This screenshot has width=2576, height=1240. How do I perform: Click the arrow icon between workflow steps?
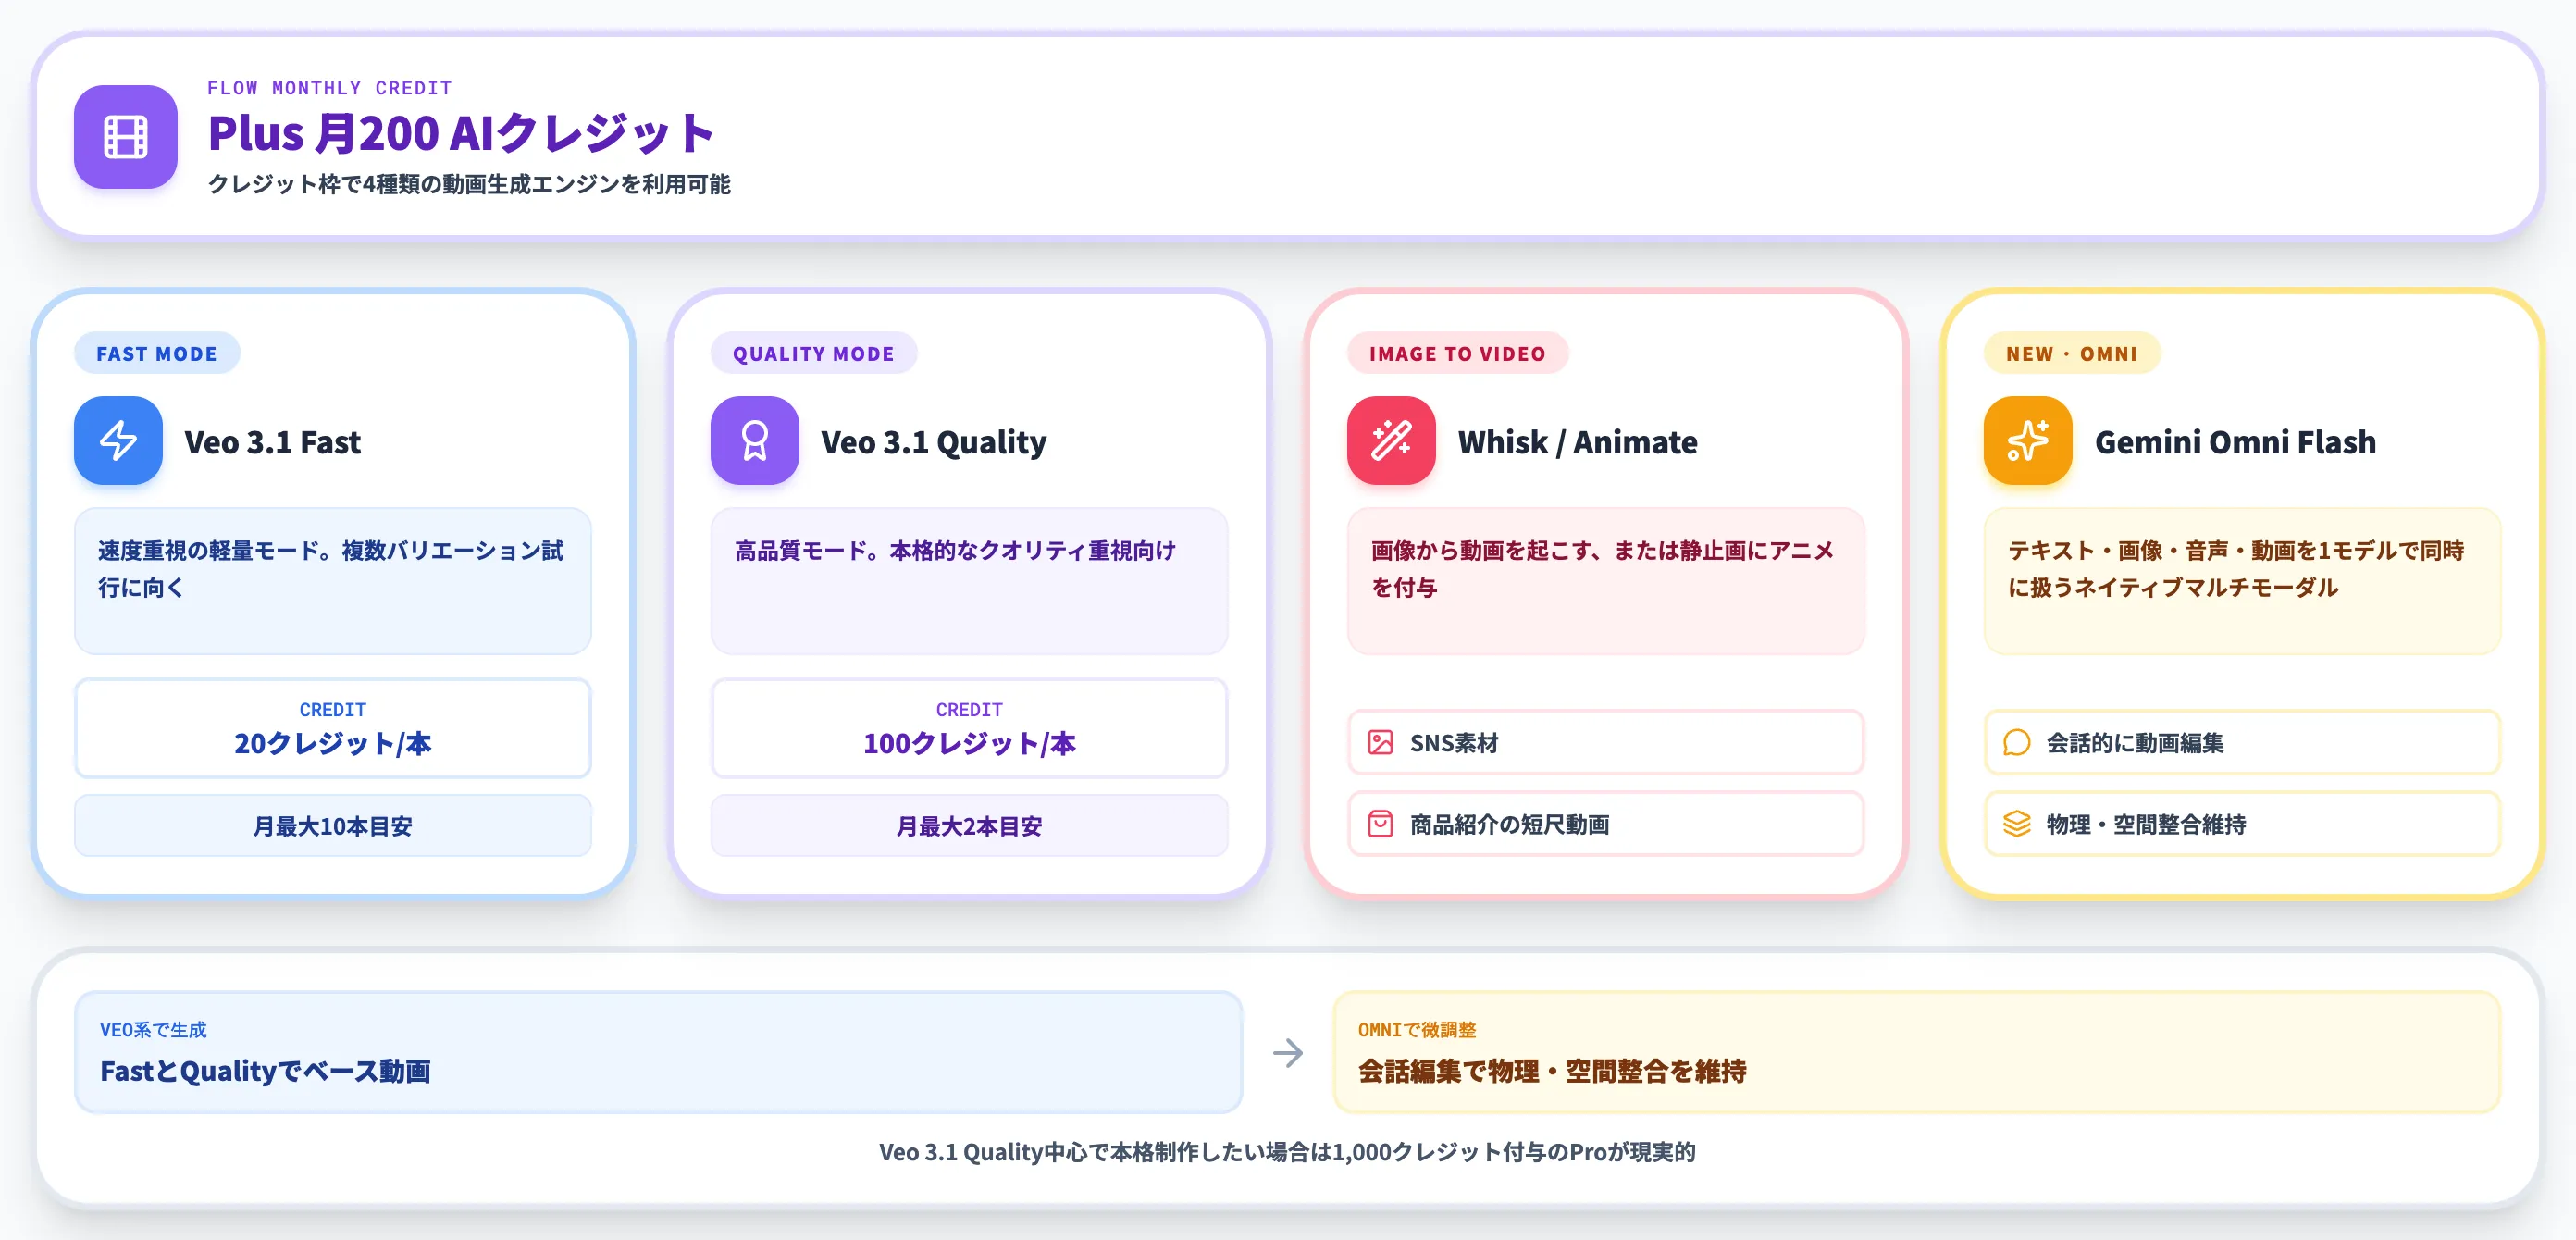[1288, 1053]
